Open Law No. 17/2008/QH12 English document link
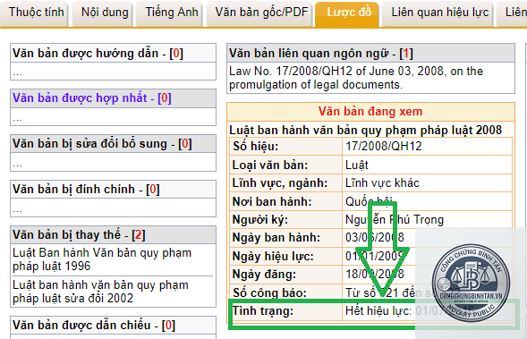Screen dimensions: 527x339 [x=356, y=78]
